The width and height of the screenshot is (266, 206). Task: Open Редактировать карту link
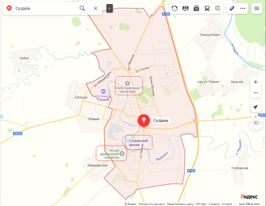tap(180, 204)
